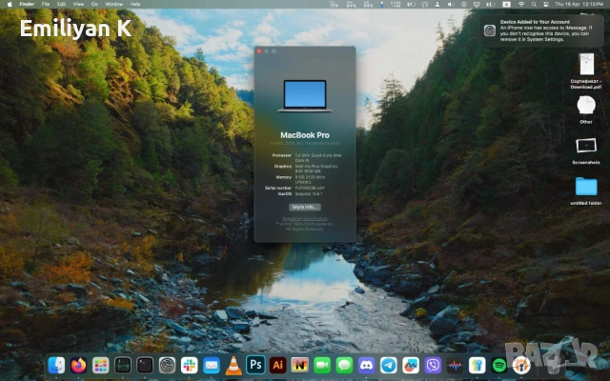Click the macOS version label
Viewport: 610px width, 381px height.
285,193
